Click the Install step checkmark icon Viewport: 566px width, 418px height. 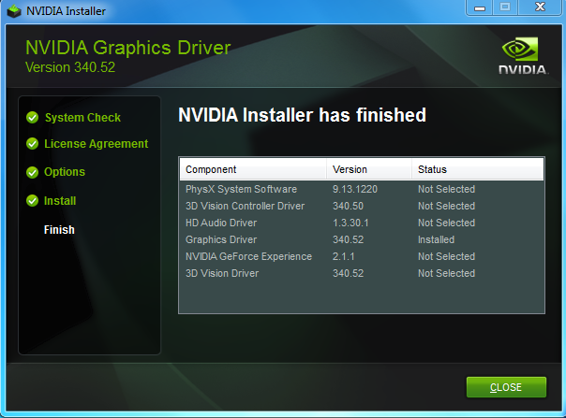(33, 201)
